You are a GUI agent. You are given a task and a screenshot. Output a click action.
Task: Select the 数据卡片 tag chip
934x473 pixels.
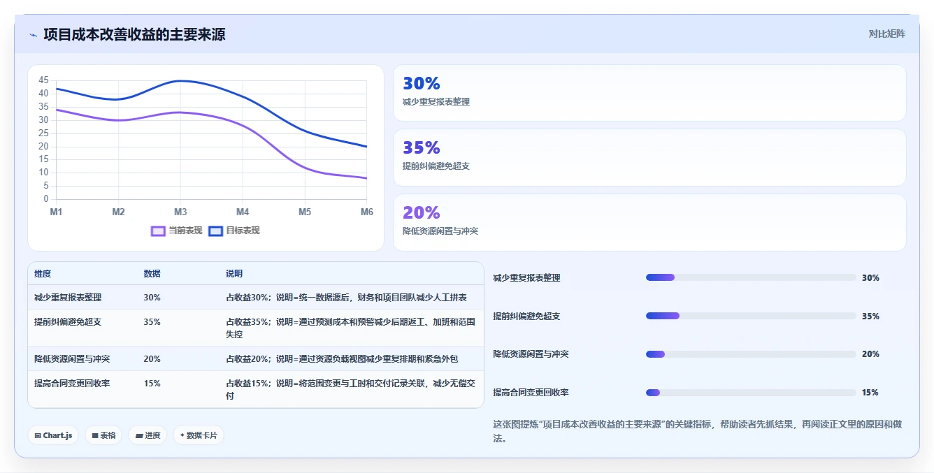(199, 435)
